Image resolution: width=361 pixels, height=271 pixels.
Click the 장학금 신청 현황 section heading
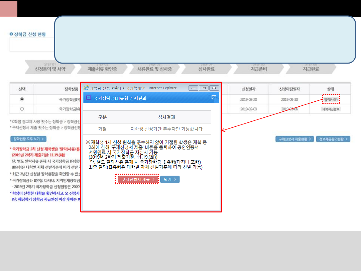pos(30,34)
